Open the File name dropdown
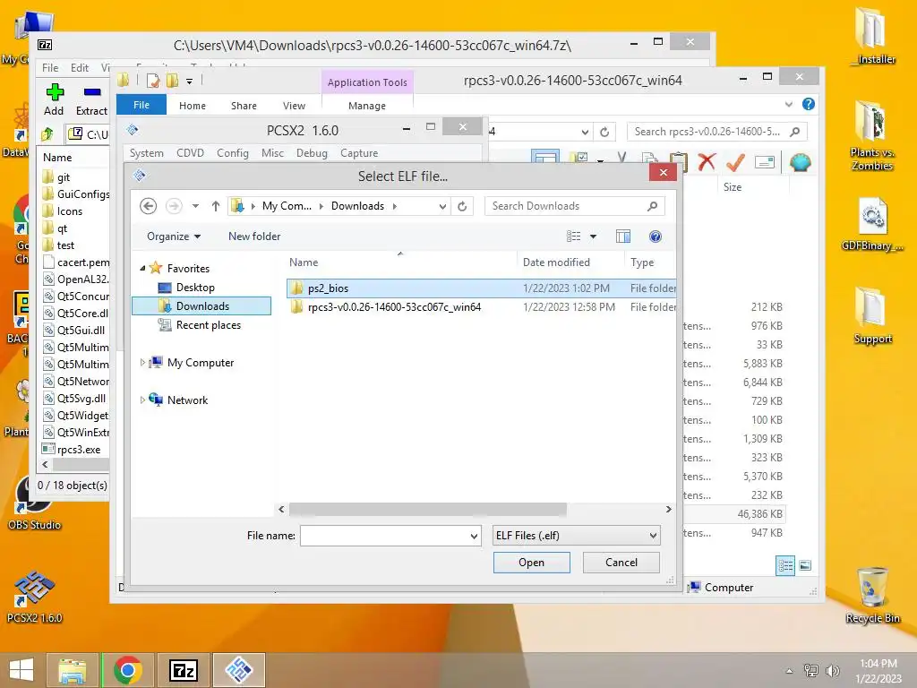 click(x=474, y=536)
